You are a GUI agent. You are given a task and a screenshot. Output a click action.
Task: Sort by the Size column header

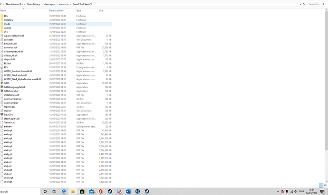coord(105,10)
